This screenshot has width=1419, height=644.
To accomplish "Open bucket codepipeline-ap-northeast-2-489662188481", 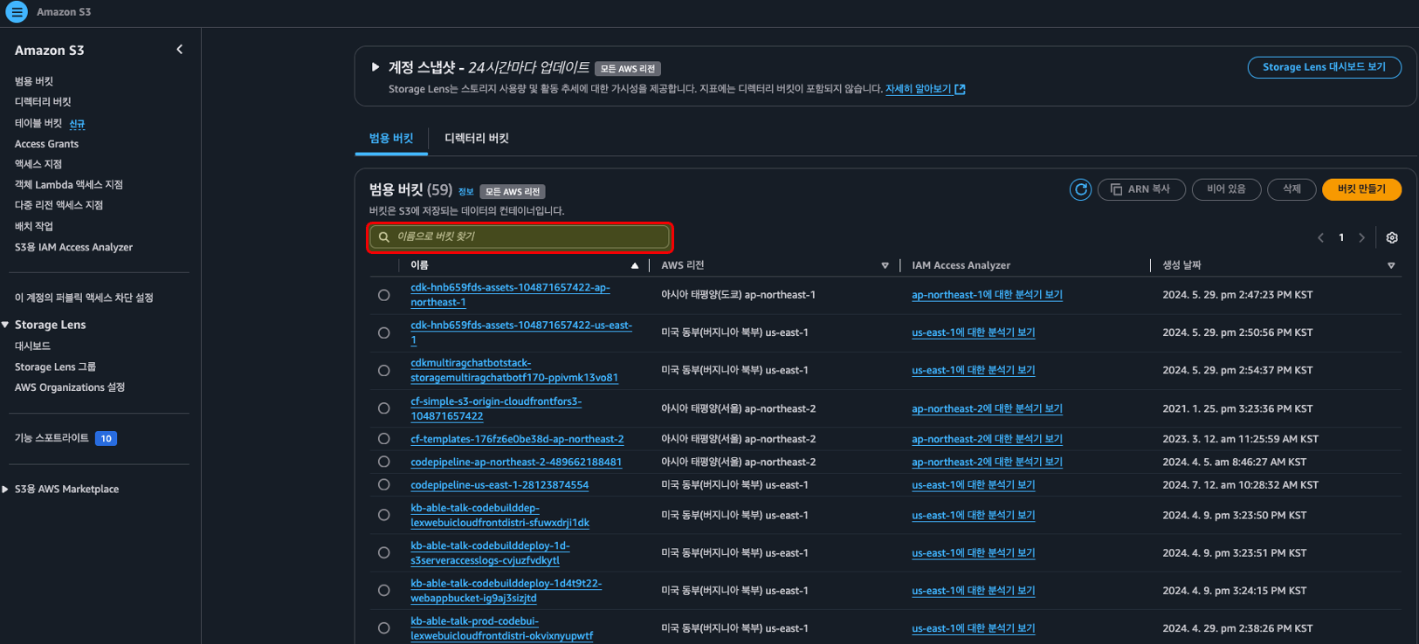I will click(x=516, y=462).
